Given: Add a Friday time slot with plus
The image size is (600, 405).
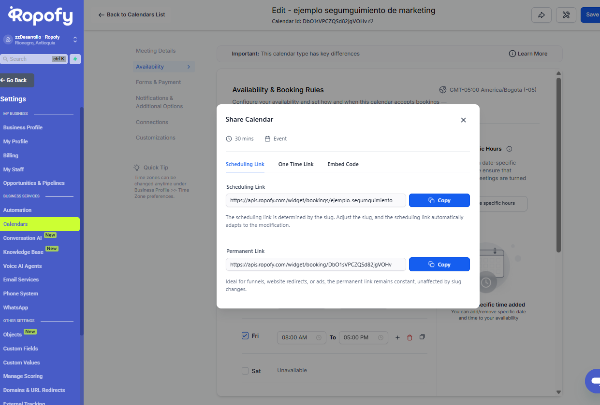Looking at the screenshot, I should click(397, 337).
